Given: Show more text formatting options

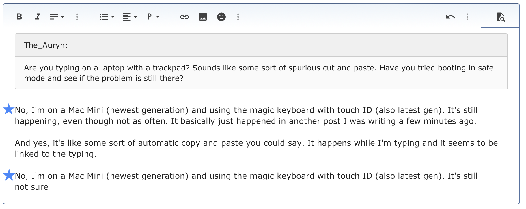Looking at the screenshot, I should 77,17.
